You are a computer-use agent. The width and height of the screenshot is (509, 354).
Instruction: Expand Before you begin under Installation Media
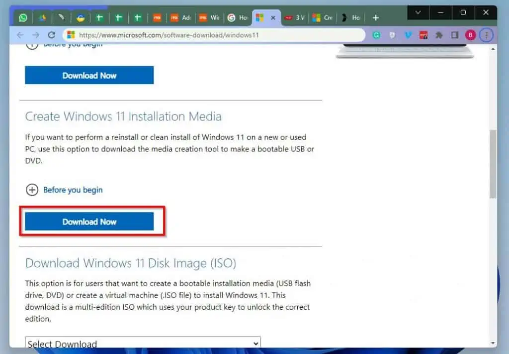point(64,190)
